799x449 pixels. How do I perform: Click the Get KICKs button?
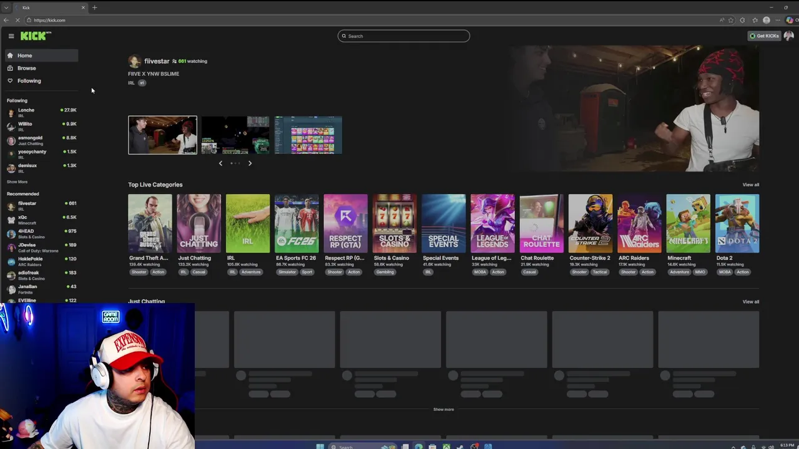point(765,36)
